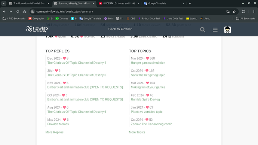Open the Geography bookmark
The image size is (258, 145).
(36, 18)
